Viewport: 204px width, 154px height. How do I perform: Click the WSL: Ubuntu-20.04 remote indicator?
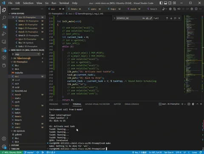point(11,152)
